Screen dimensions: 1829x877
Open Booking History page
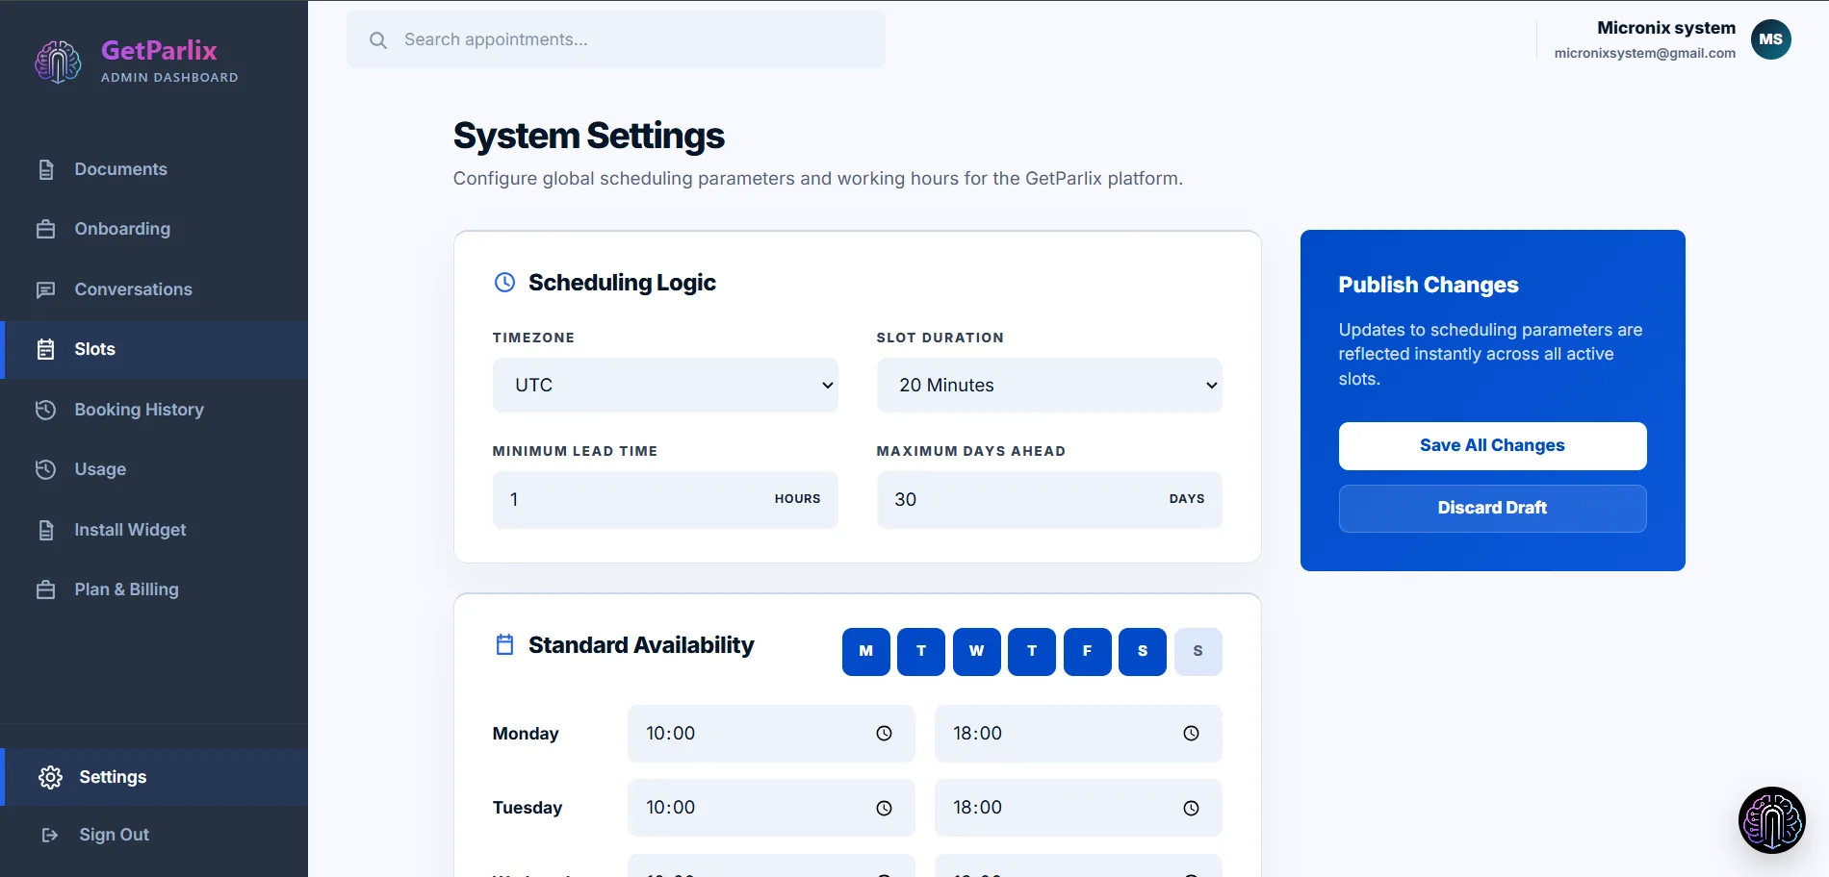[154, 410]
